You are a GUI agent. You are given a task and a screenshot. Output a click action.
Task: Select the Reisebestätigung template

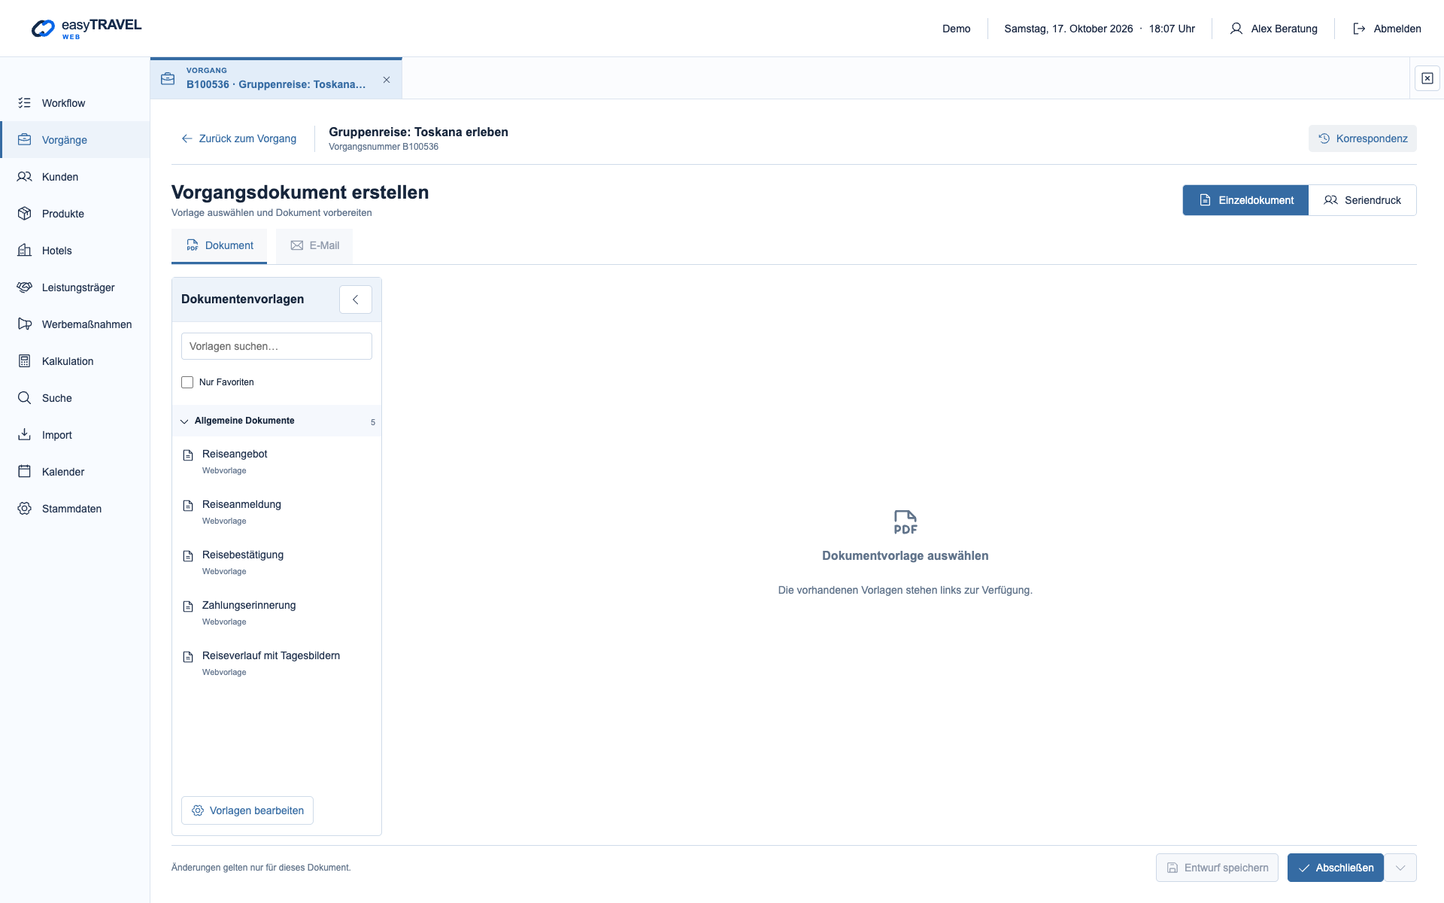click(x=277, y=563)
